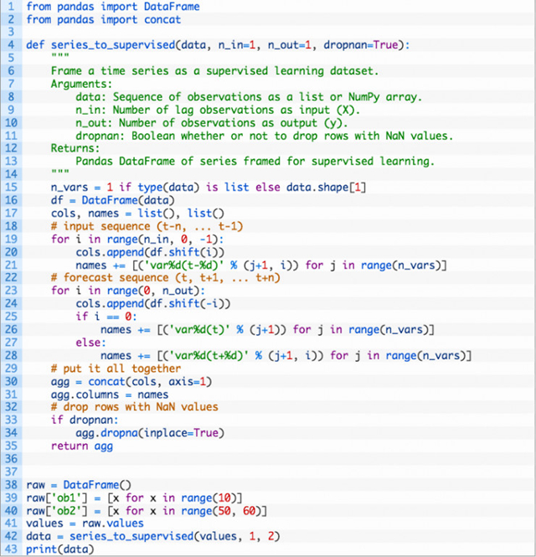The image size is (536, 557).
Task: Click the function name series_to_supervised on line 4
Action: tap(113, 44)
